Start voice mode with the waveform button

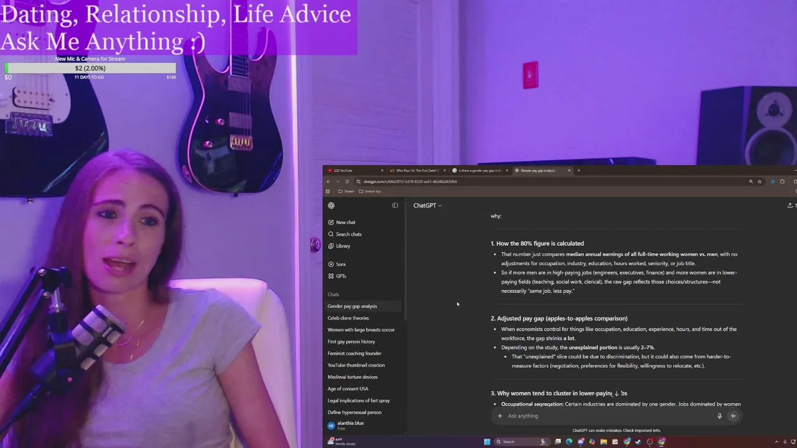point(733,416)
